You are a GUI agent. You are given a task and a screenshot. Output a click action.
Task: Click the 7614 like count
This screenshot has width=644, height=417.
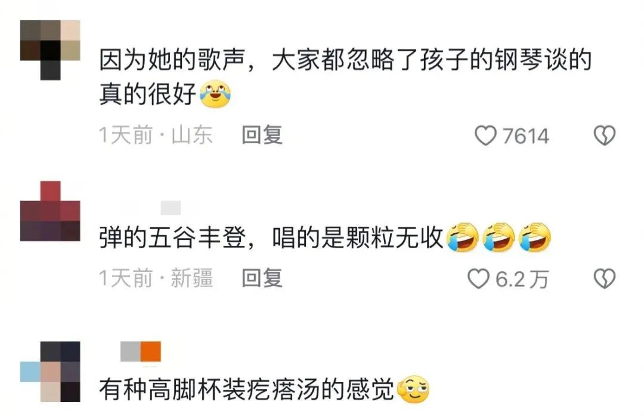pos(526,136)
